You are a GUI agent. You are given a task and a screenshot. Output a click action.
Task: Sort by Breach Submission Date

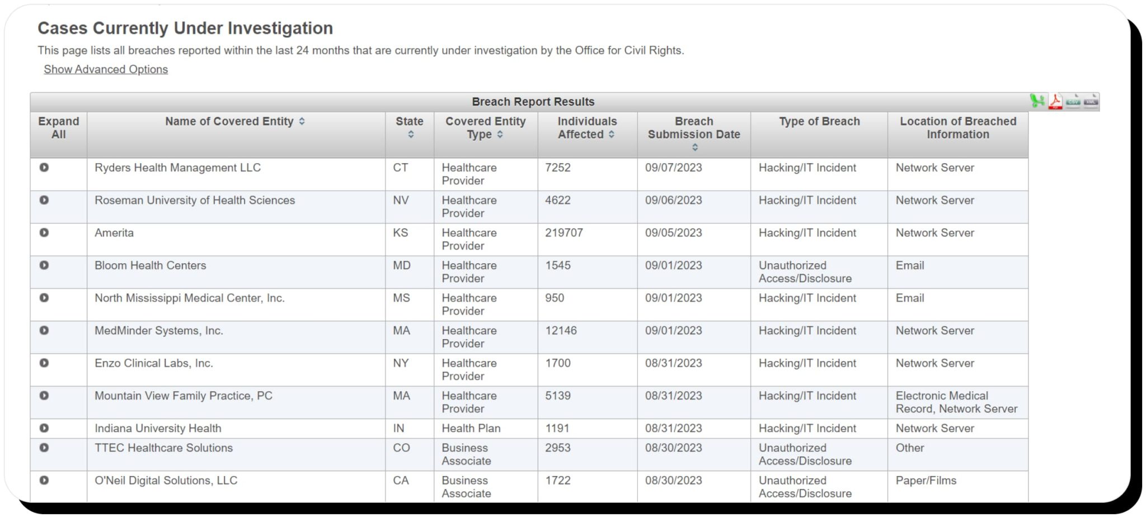694,148
